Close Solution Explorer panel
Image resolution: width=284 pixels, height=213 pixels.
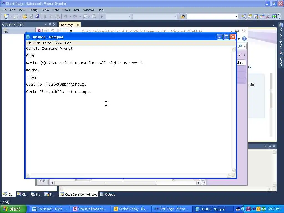tap(54, 24)
